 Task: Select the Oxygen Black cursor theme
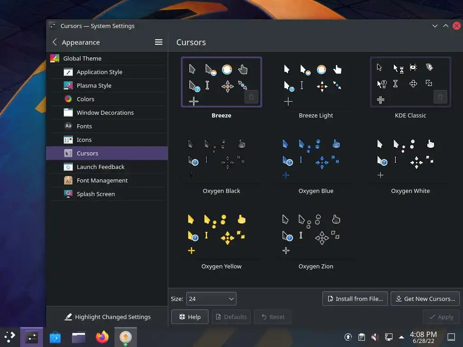[x=221, y=158]
